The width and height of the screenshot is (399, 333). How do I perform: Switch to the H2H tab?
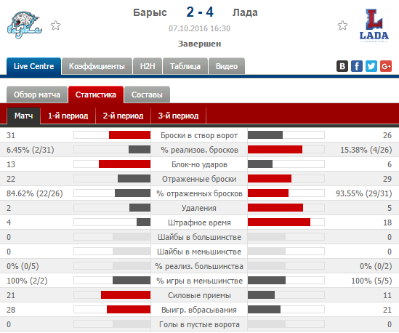click(148, 66)
